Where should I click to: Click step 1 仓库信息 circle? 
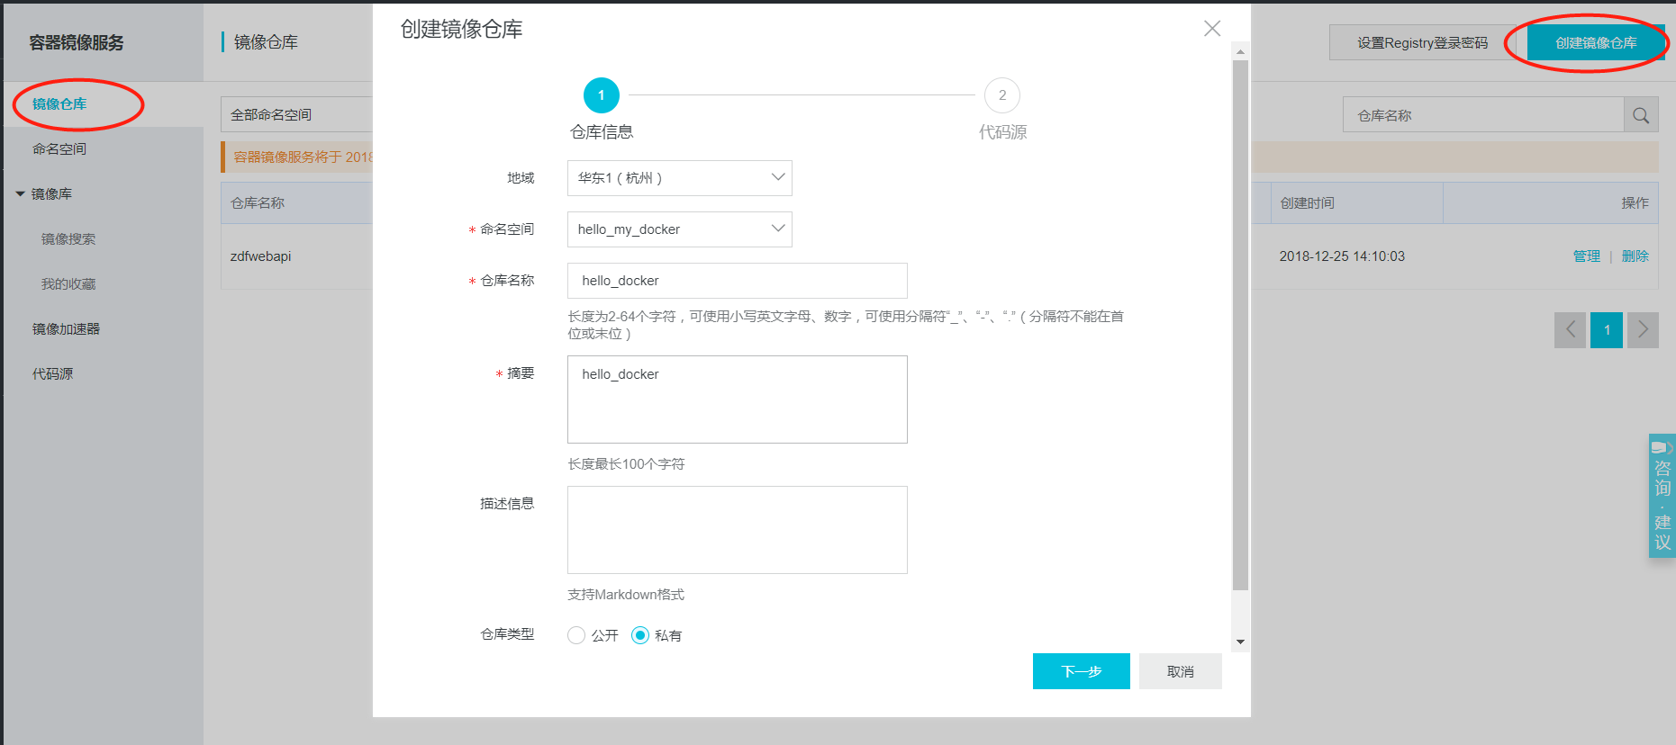click(x=602, y=95)
